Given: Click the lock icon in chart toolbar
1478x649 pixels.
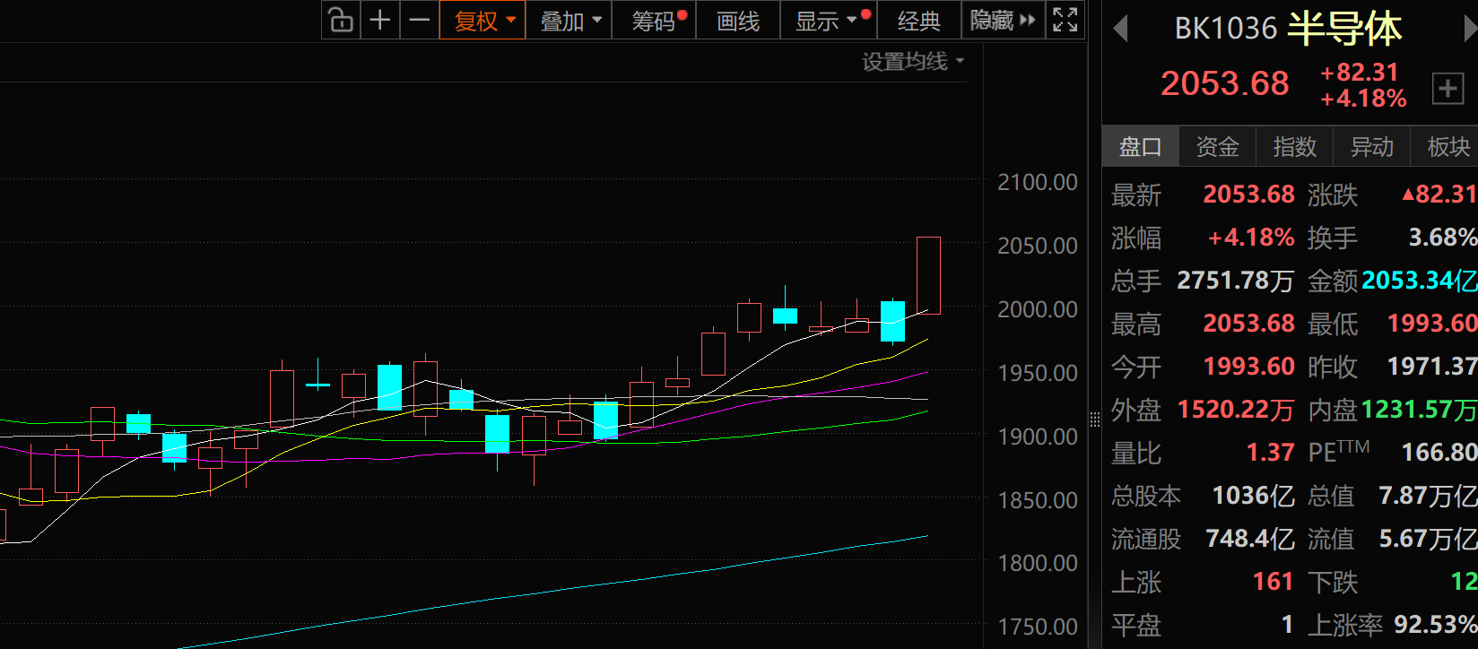Looking at the screenshot, I should pos(341,20).
